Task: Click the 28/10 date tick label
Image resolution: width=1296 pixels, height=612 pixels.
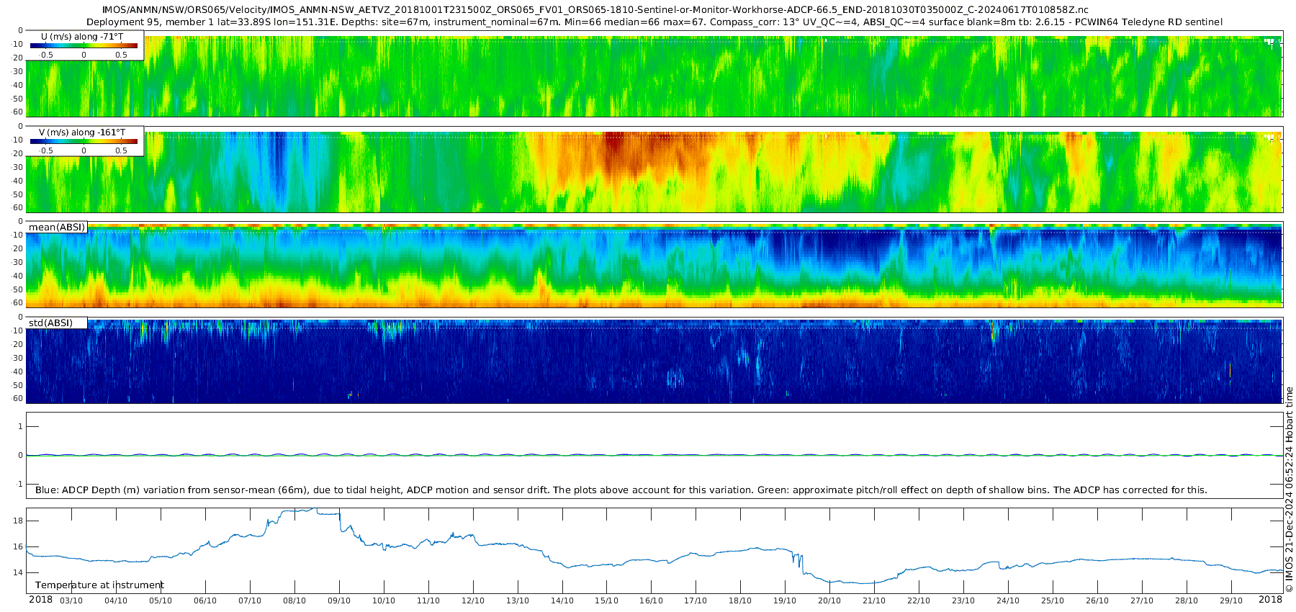Action: pyautogui.click(x=1187, y=600)
